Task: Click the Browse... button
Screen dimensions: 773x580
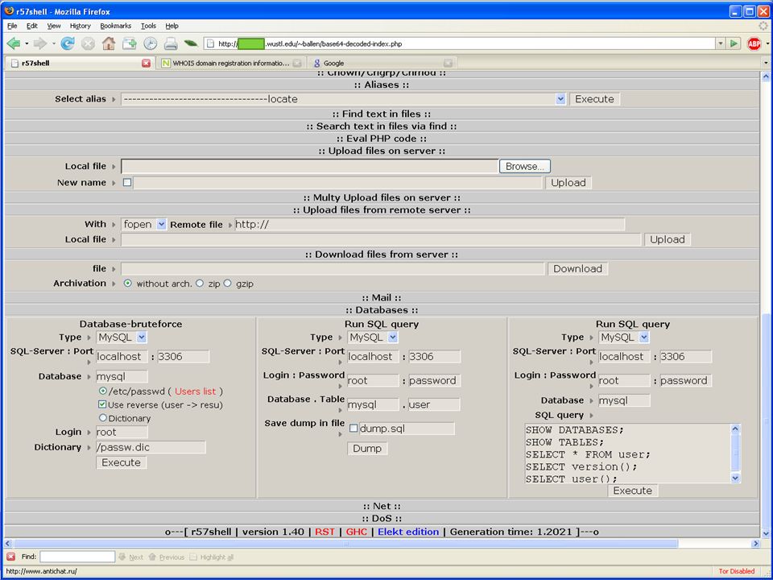Action: point(524,166)
